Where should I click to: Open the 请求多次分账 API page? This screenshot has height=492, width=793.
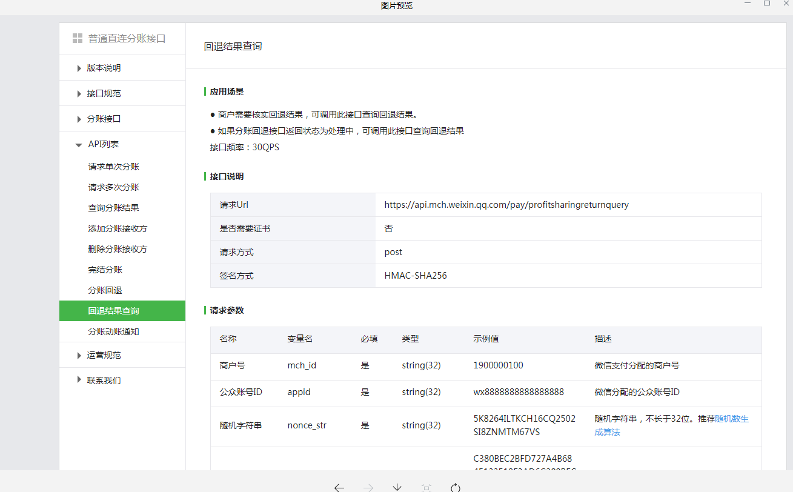(113, 187)
